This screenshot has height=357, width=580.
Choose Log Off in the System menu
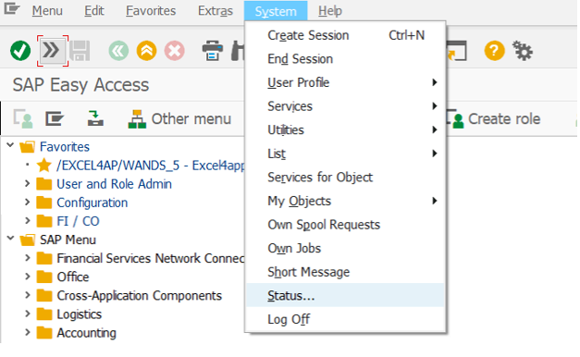click(x=345, y=319)
